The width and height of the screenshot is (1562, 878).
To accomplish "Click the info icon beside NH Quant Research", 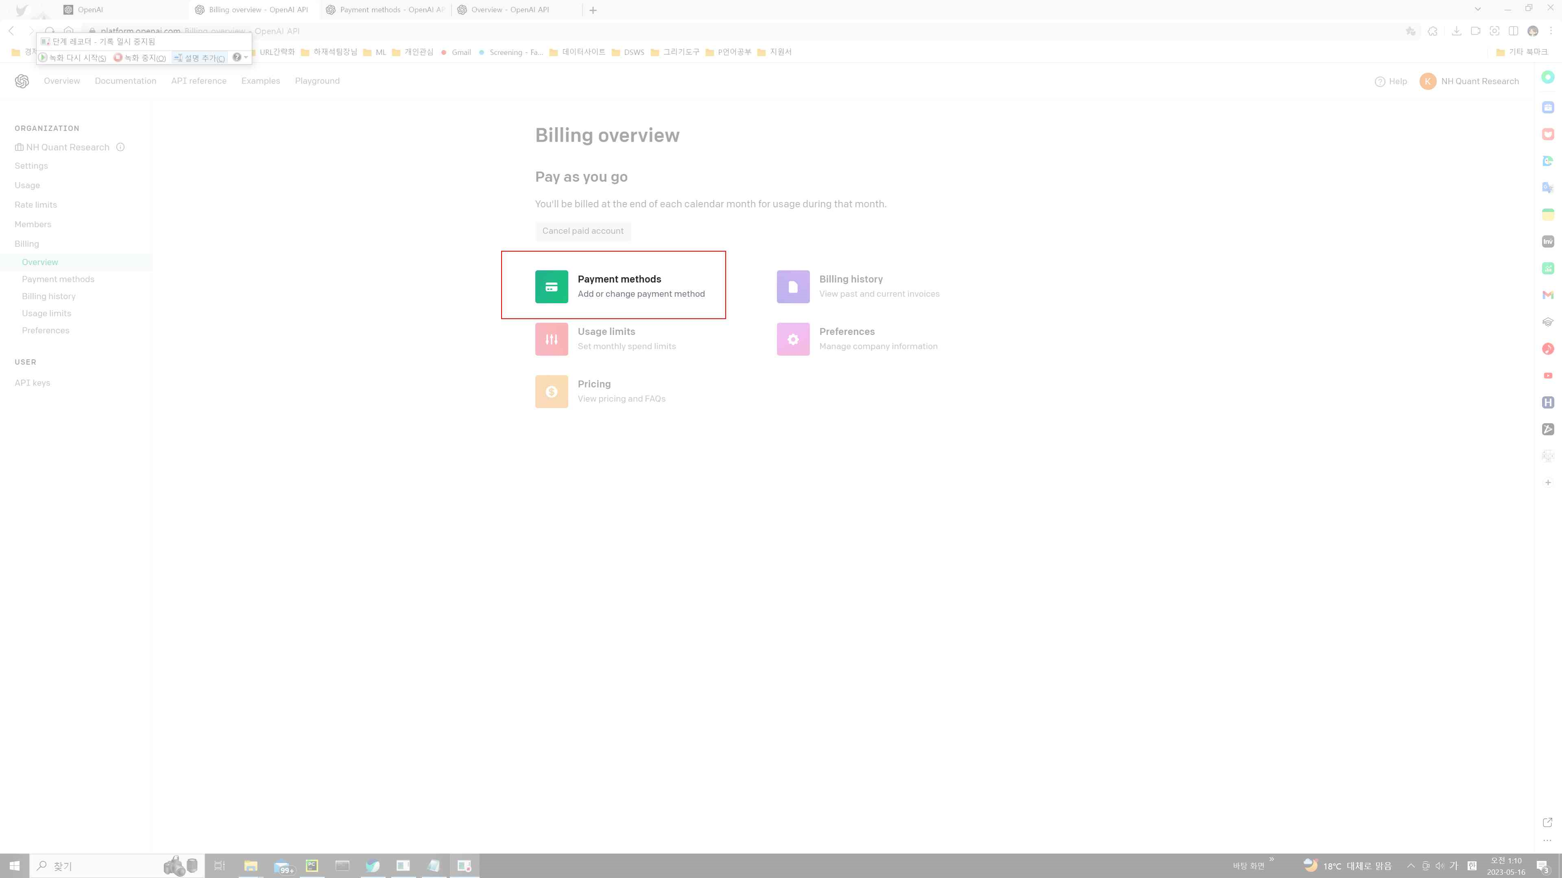I will [x=120, y=147].
